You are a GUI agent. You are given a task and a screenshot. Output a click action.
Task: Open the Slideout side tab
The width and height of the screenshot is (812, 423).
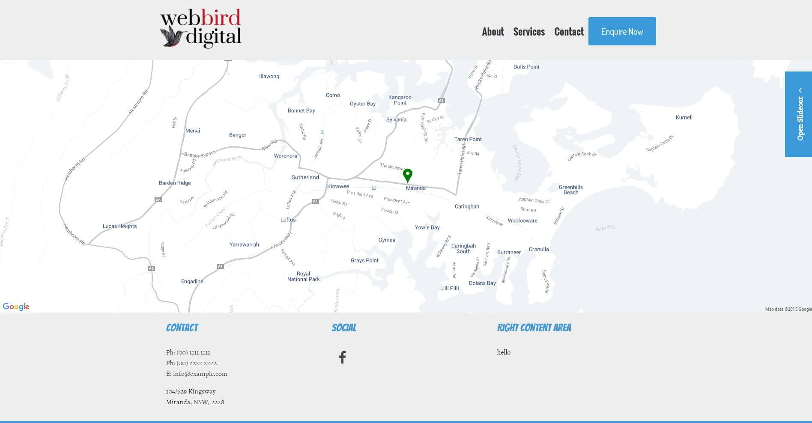pos(798,114)
